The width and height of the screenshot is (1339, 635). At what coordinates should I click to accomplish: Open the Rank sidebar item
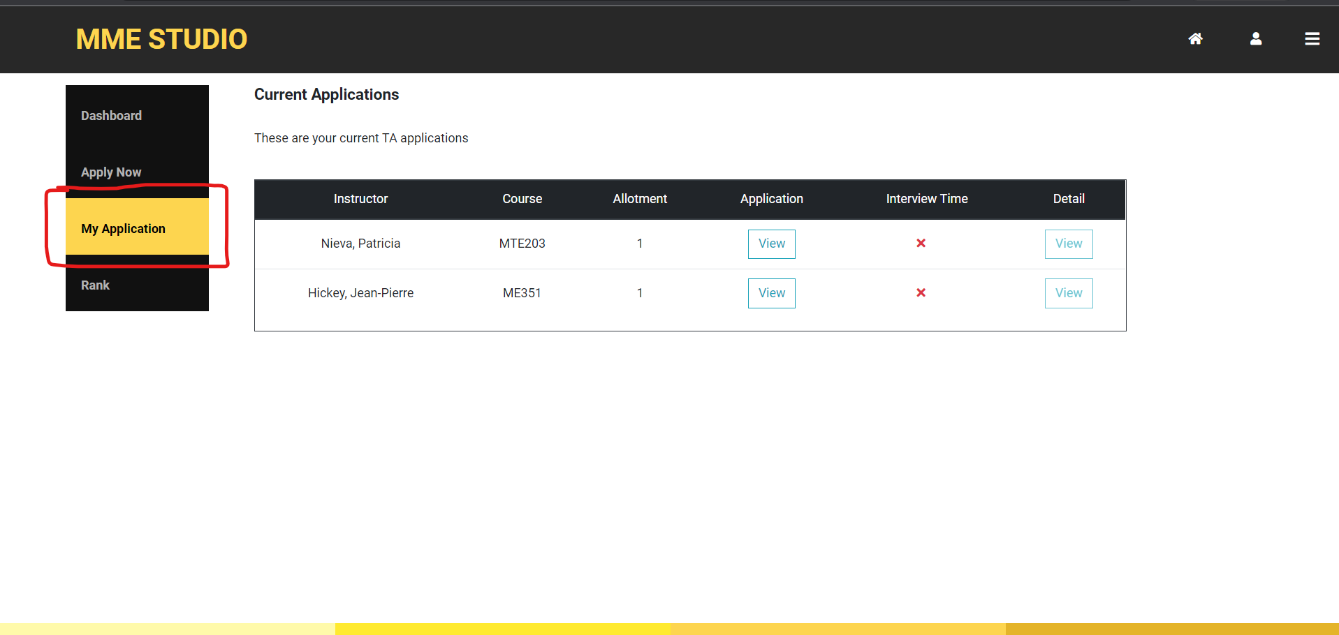(95, 285)
